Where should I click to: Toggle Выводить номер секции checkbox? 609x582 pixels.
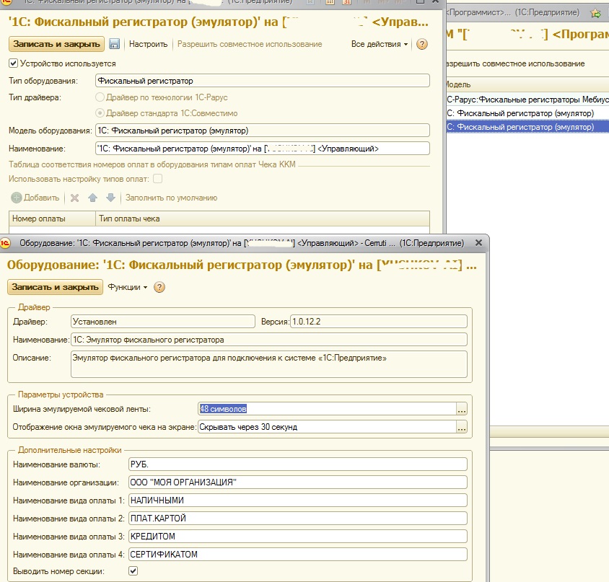[133, 571]
